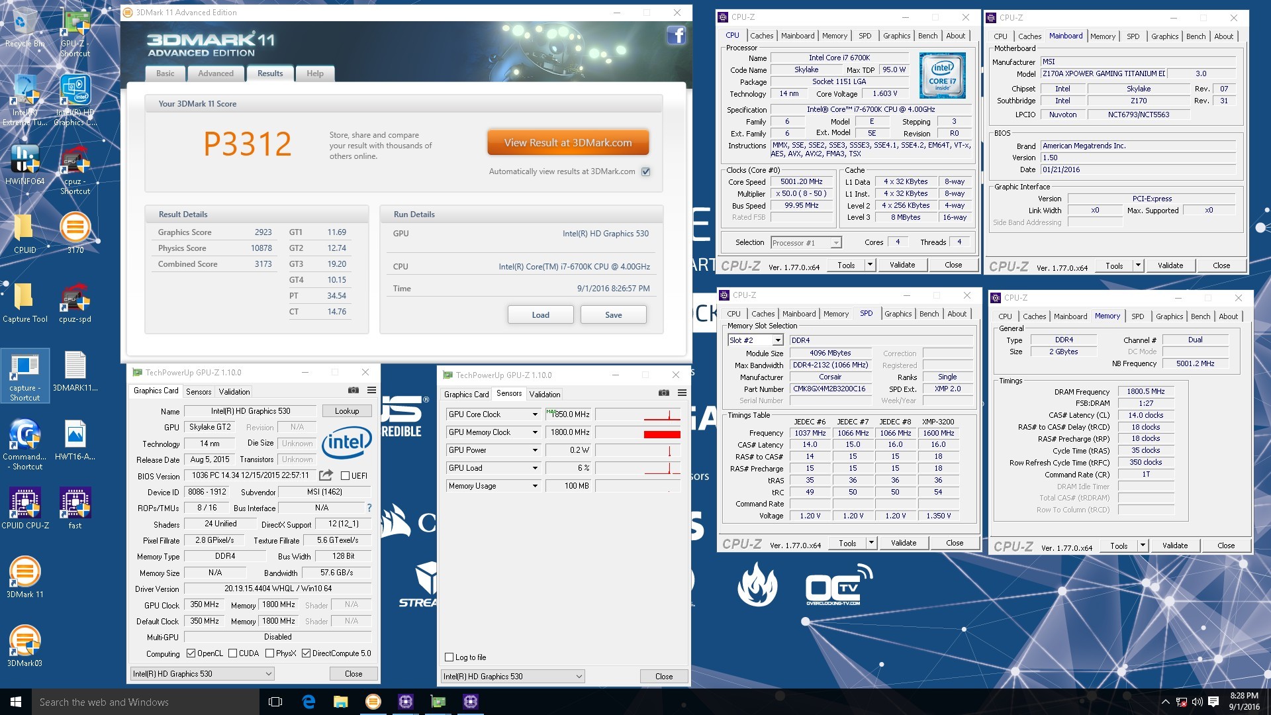Toggle the UEFI checkbox in GPU-Z
This screenshot has width=1271, height=715.
coord(345,476)
